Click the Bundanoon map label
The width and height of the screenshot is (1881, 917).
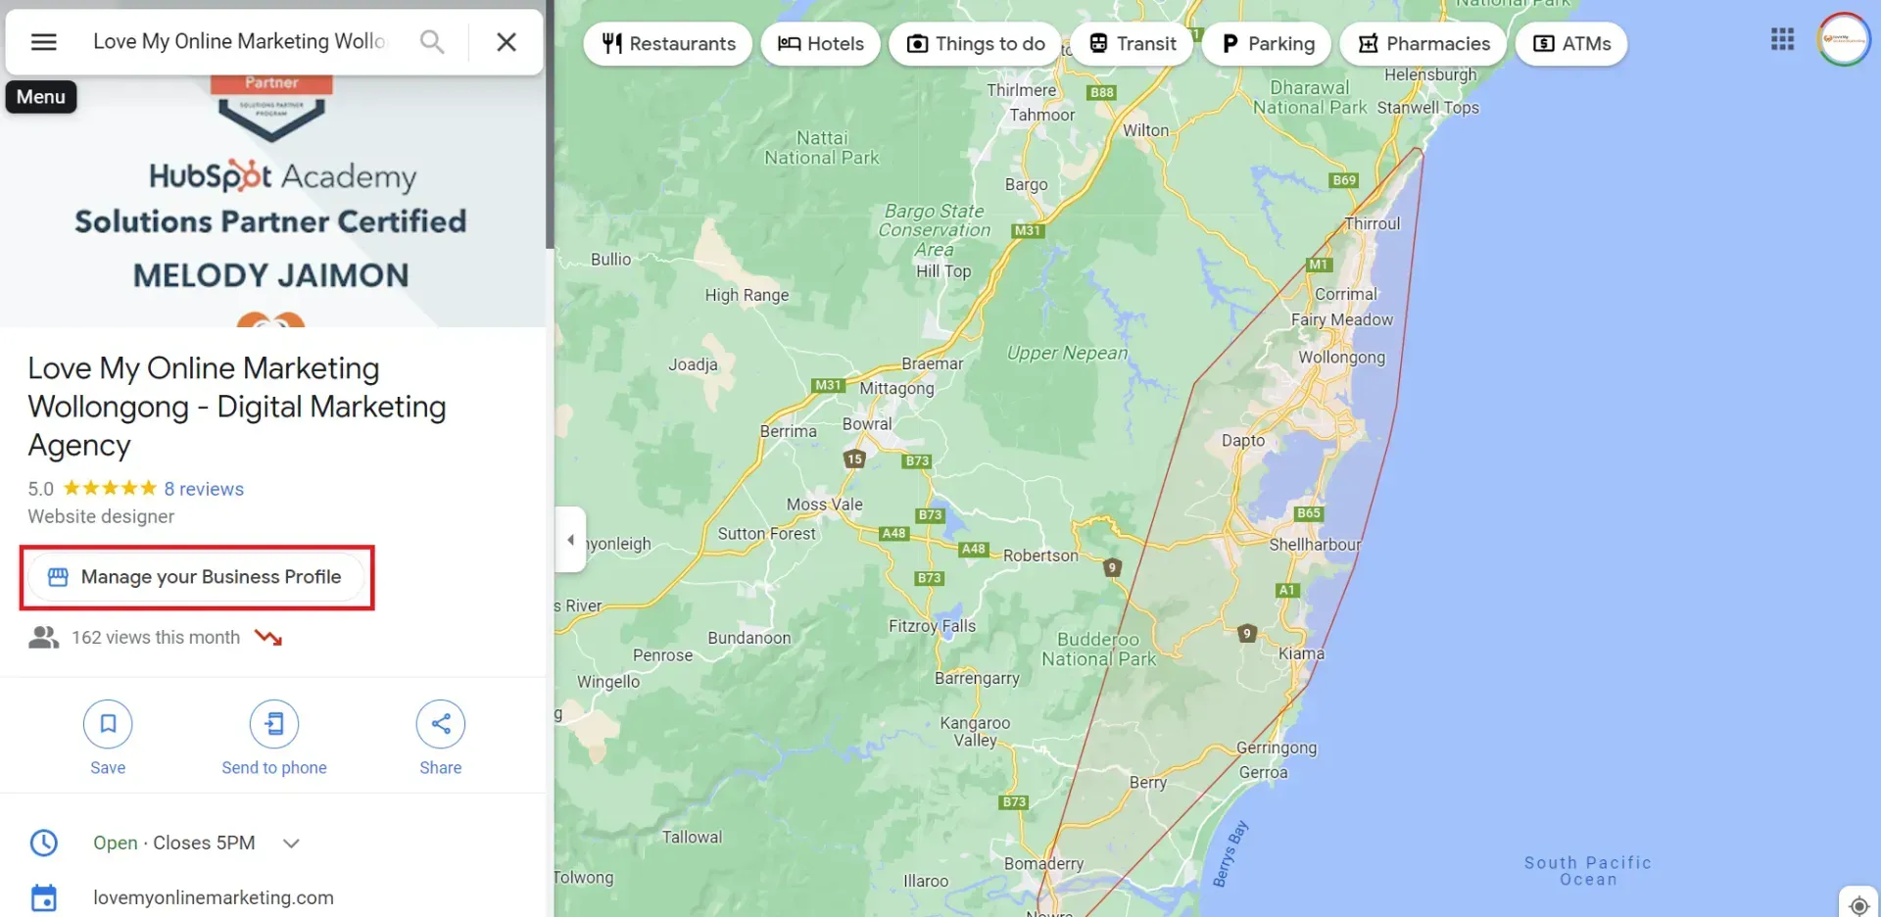point(749,638)
